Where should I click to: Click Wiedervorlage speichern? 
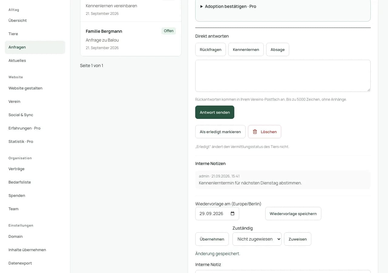click(x=293, y=214)
